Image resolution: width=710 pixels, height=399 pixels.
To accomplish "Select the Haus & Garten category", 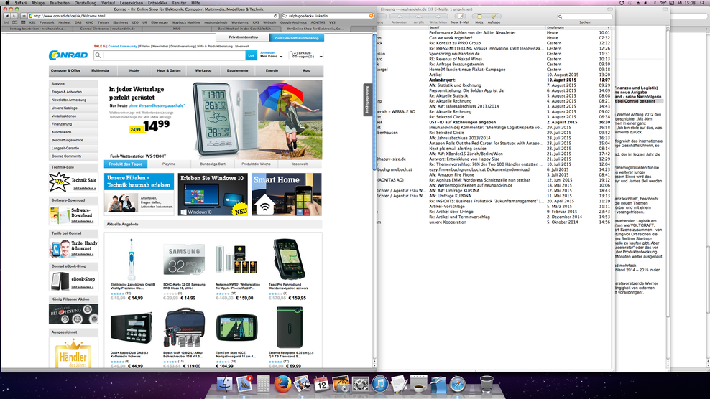I will click(x=168, y=70).
